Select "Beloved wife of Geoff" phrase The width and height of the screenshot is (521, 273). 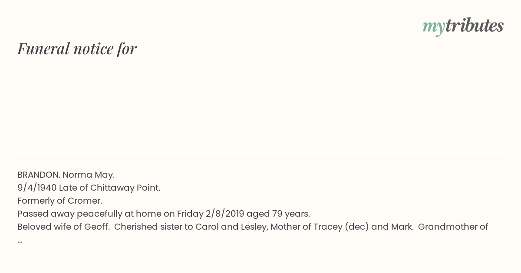[x=63, y=227]
